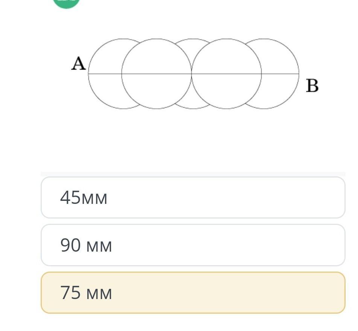Screen dimensions: 358x331
Task: Click point label B in the diagram
Action: click(x=312, y=86)
